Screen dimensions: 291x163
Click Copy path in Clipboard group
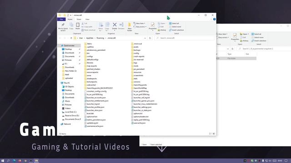coord(87,27)
